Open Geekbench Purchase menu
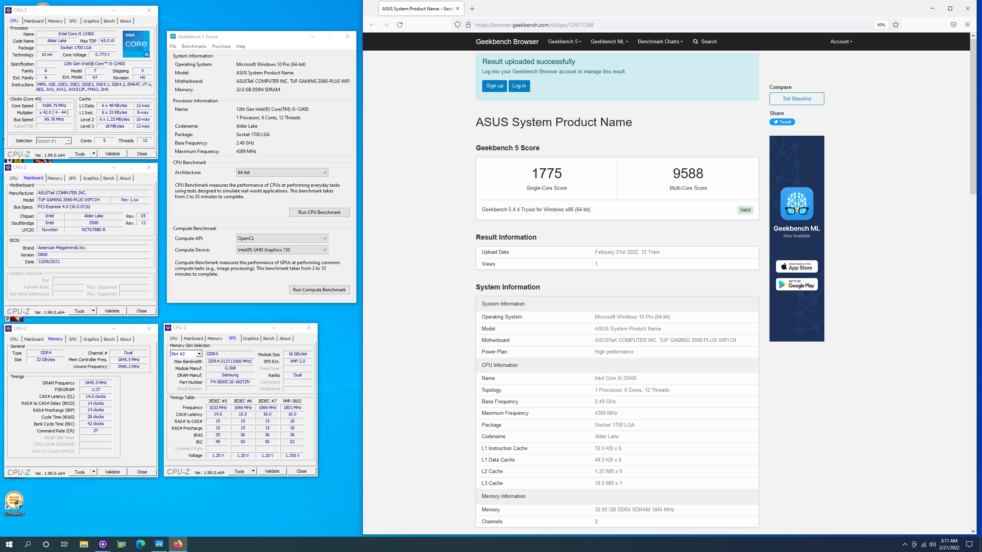Image resolution: width=982 pixels, height=552 pixels. tap(221, 46)
